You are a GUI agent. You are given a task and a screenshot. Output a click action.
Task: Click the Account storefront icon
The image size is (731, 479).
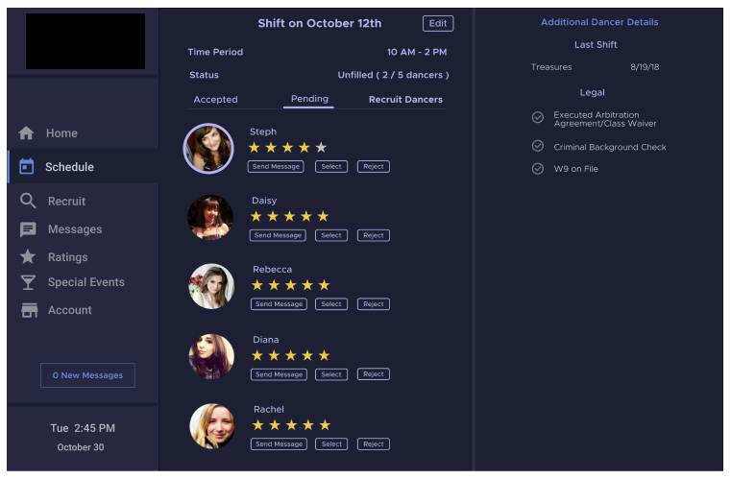coord(29,310)
